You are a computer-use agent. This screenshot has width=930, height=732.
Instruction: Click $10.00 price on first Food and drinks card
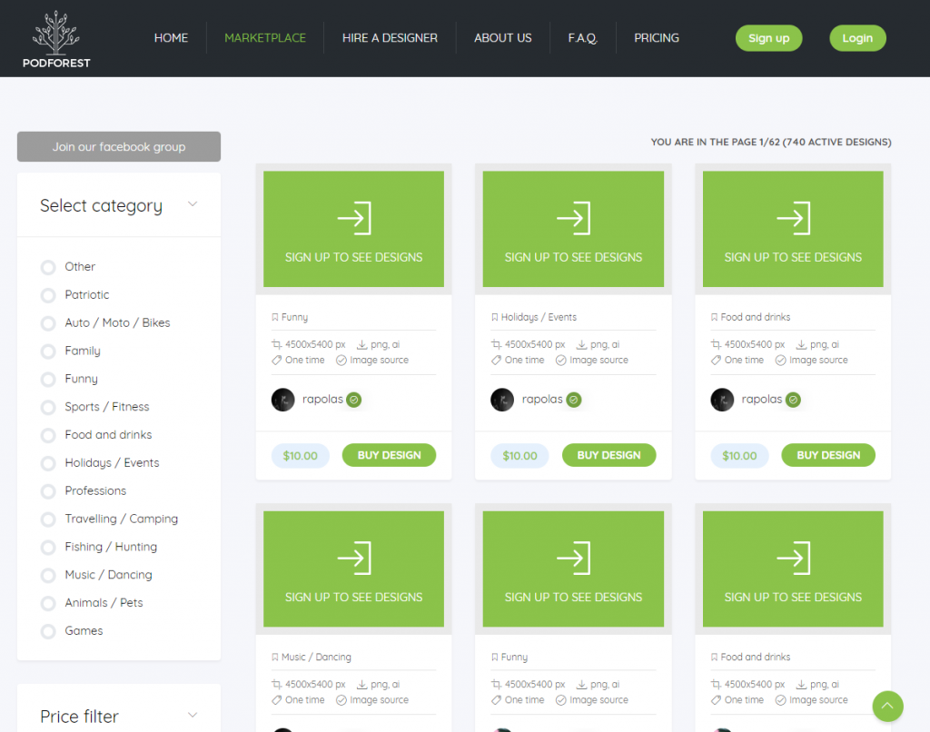[x=739, y=456]
